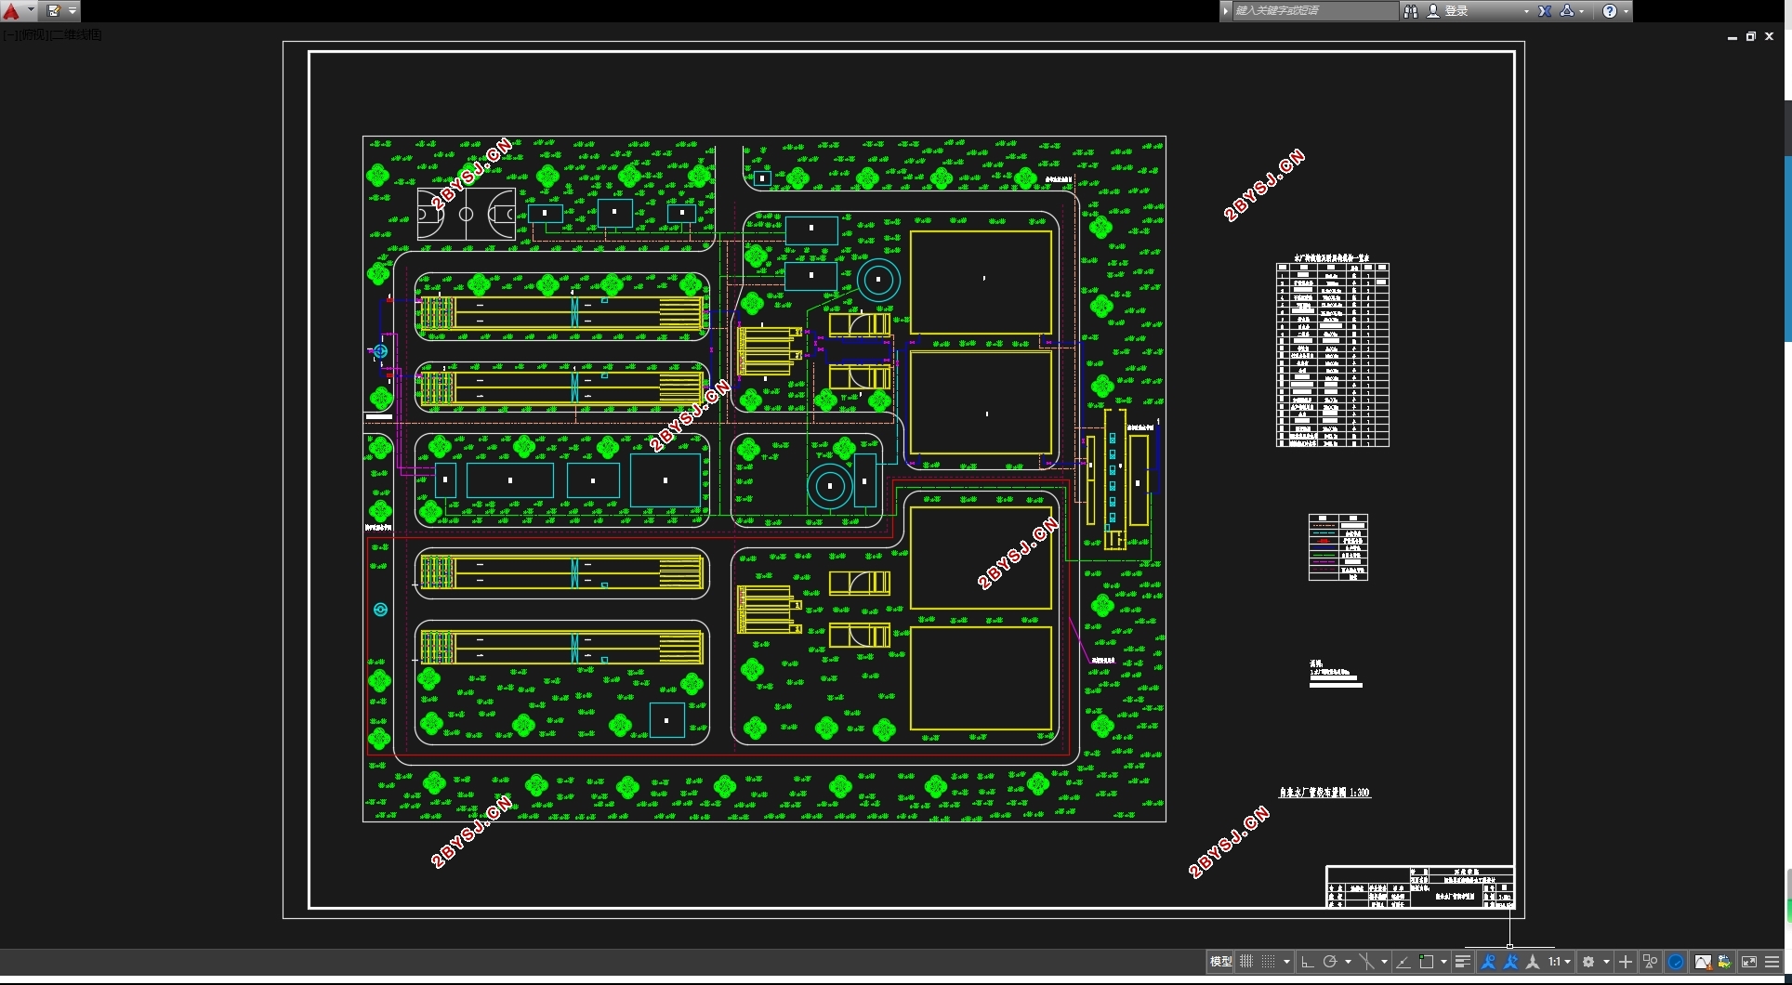Expand workspace switching dropdown arrow
1792x985 pixels.
(x=1606, y=962)
